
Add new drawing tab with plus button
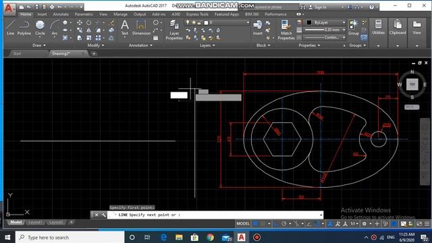tap(94, 53)
